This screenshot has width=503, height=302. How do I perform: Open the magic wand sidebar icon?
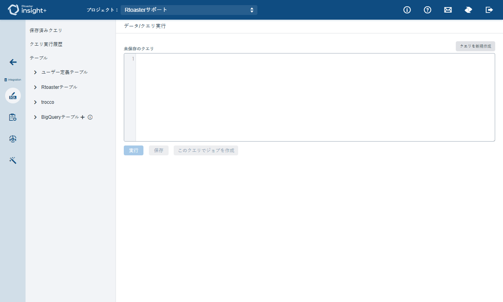[13, 160]
